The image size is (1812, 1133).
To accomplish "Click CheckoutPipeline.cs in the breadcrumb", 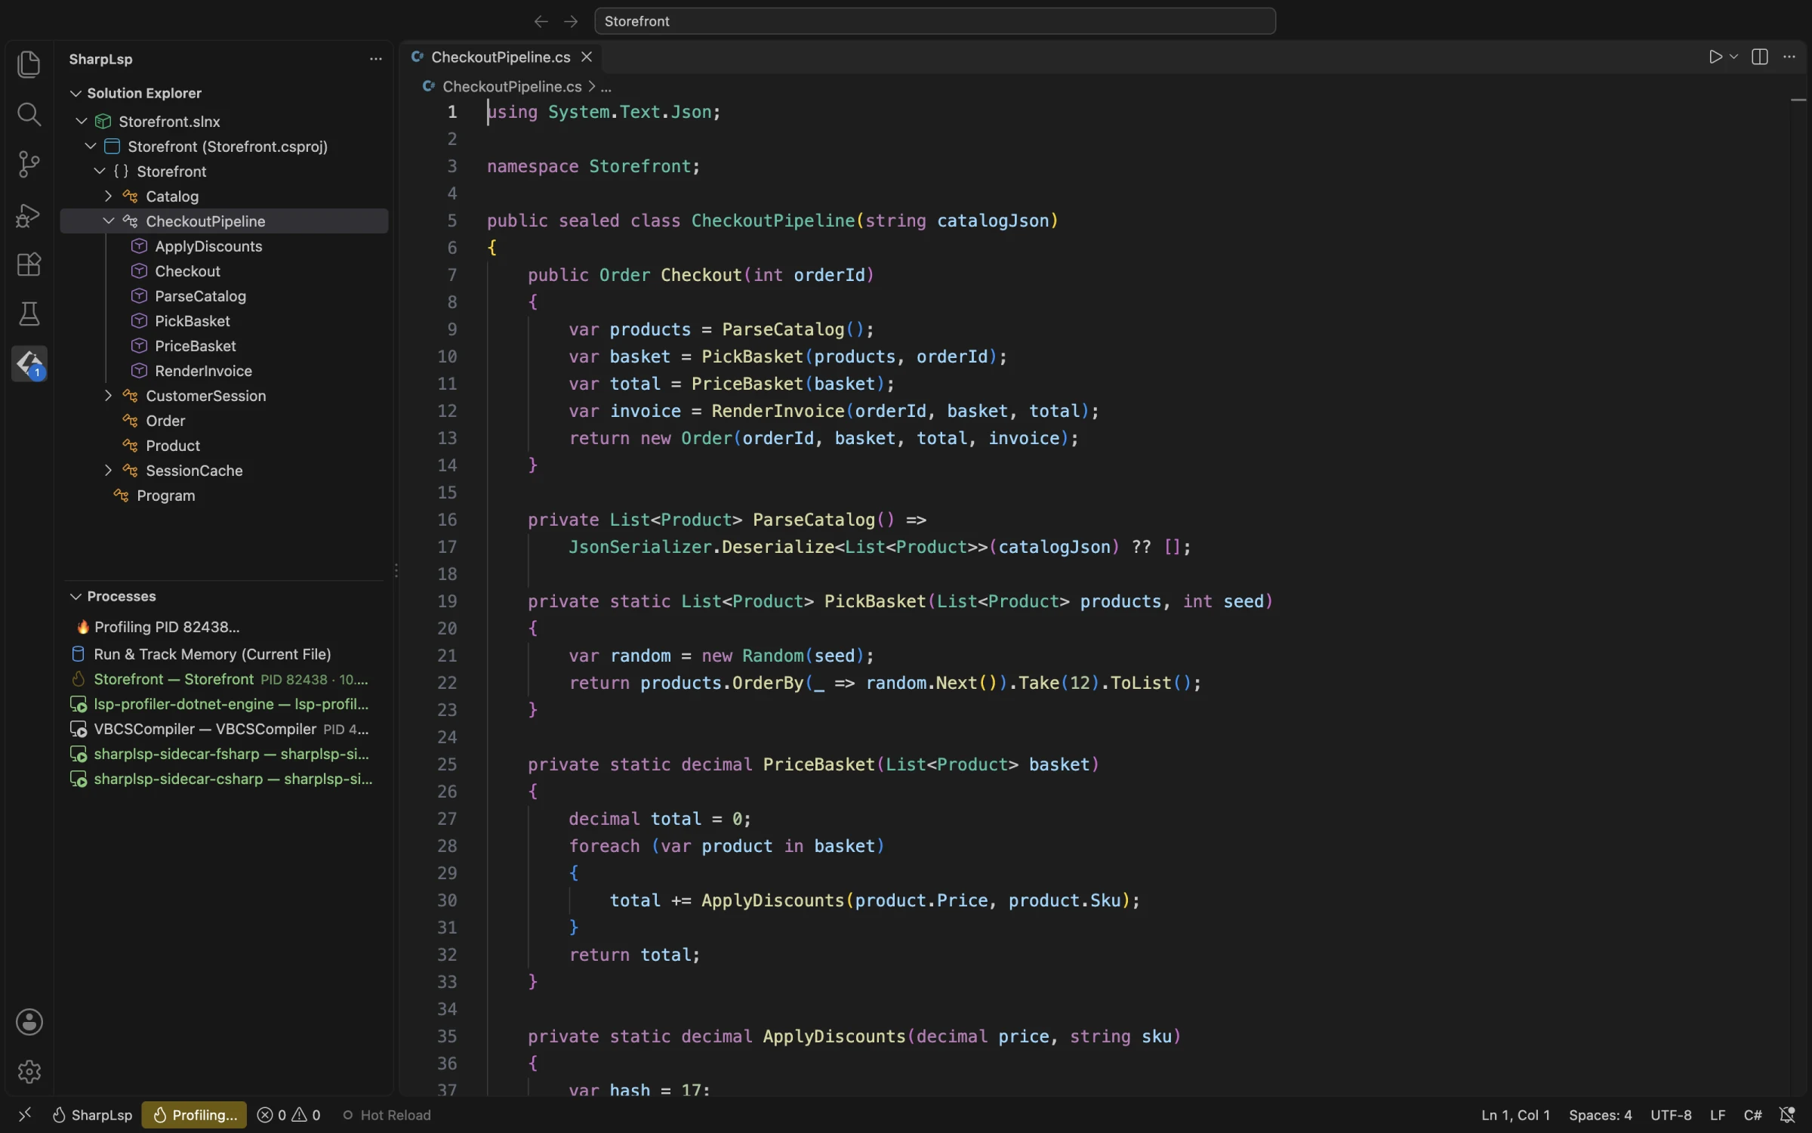I will pyautogui.click(x=512, y=87).
